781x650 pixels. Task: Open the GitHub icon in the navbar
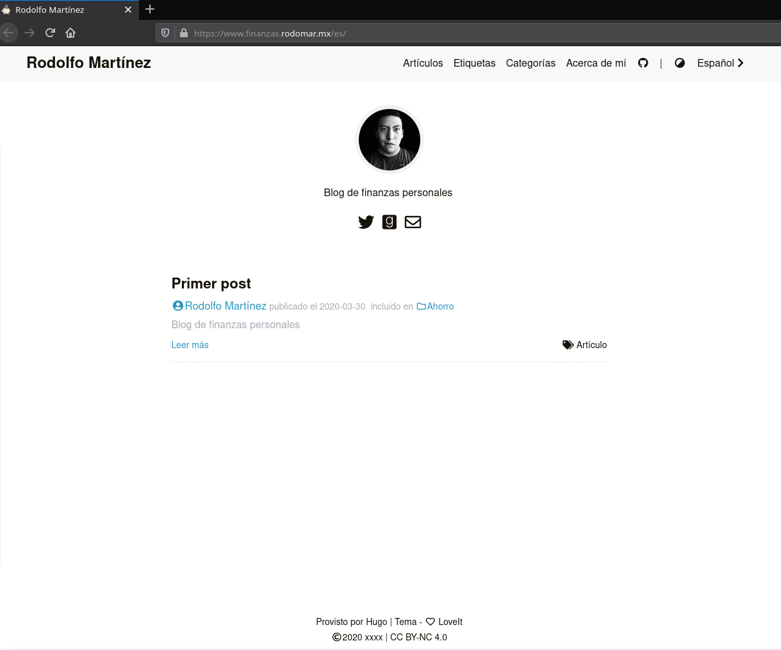point(643,63)
